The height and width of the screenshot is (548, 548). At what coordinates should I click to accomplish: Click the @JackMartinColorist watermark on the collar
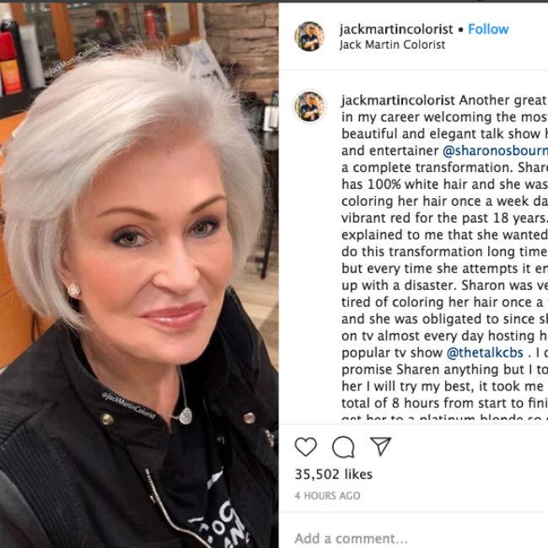pyautogui.click(x=128, y=405)
